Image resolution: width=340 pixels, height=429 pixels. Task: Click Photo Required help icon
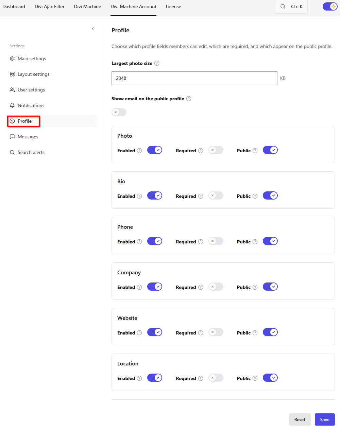coord(201,151)
